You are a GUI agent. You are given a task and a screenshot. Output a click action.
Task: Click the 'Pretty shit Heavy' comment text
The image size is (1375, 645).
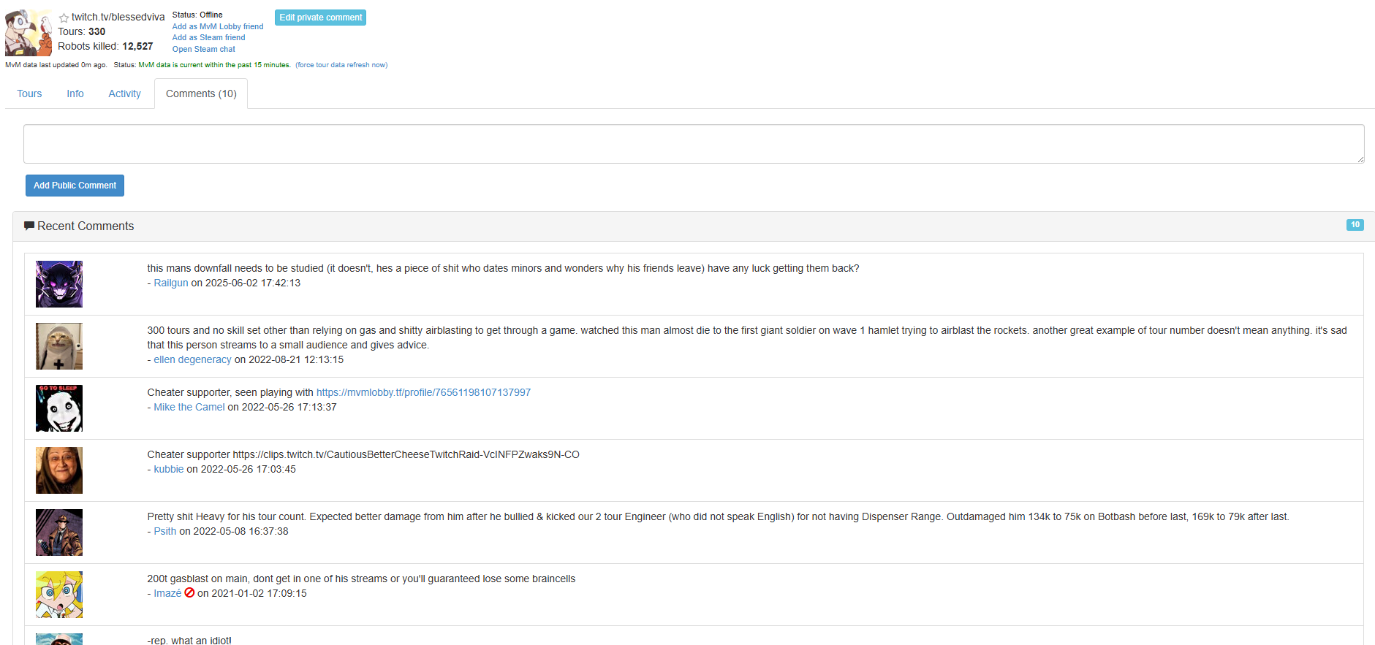[x=718, y=516]
